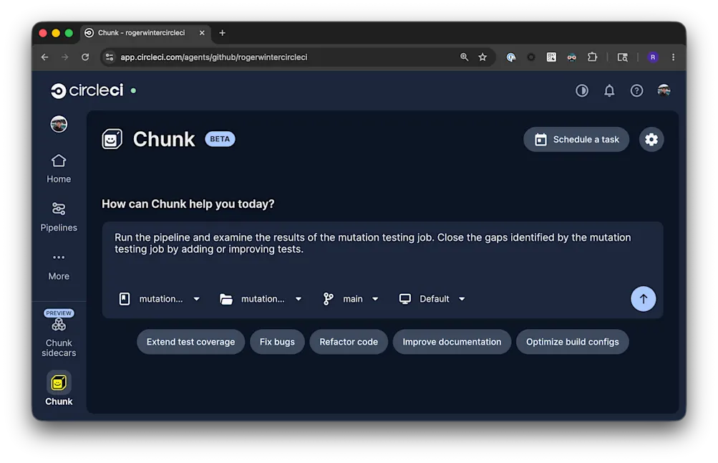Click the dark circle extension icon
Image resolution: width=718 pixels, height=463 pixels.
pyautogui.click(x=530, y=57)
